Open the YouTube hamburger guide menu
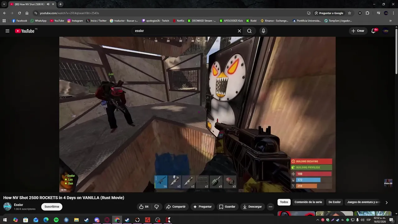Image resolution: width=398 pixels, height=224 pixels. (x=7, y=31)
